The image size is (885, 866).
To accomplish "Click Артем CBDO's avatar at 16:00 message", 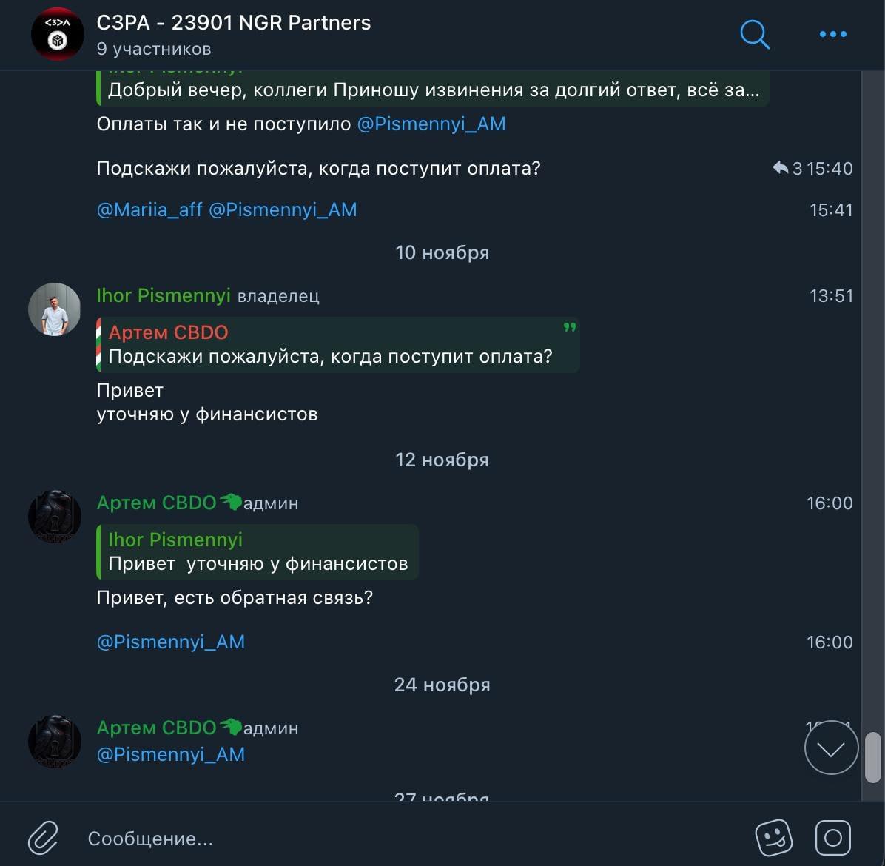I will click(55, 517).
